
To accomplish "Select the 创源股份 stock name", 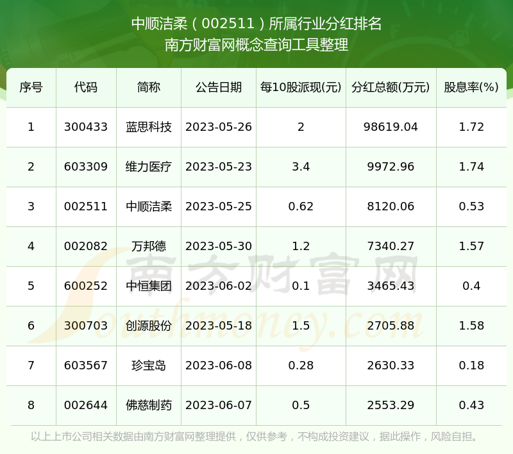I will tap(149, 326).
